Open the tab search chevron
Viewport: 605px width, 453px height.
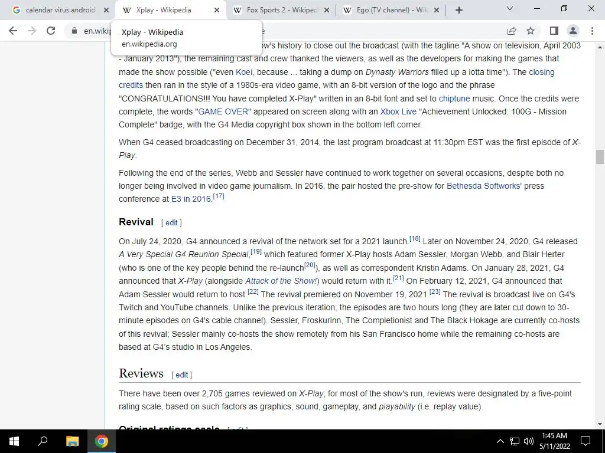click(x=510, y=8)
